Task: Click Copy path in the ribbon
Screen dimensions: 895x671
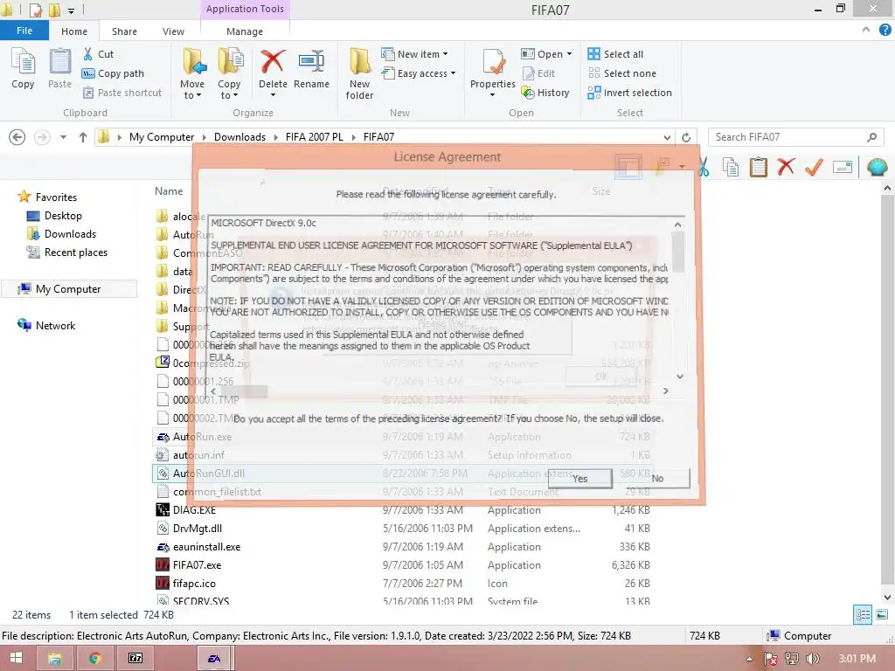Action: (x=113, y=73)
